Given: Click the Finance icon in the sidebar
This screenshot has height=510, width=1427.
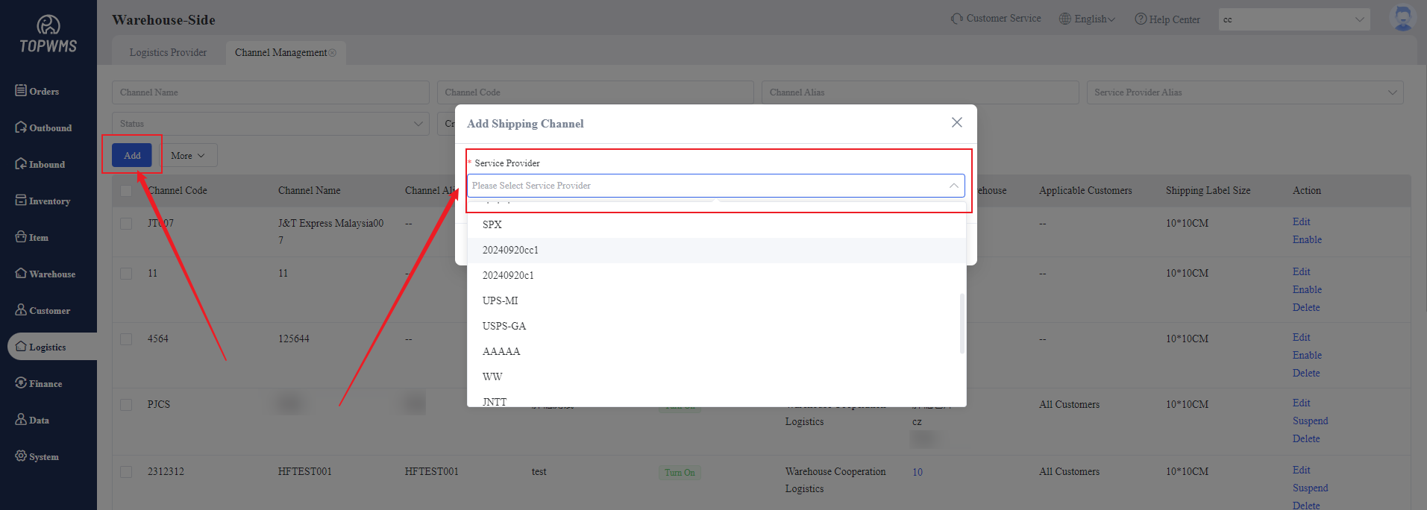Looking at the screenshot, I should pyautogui.click(x=21, y=382).
